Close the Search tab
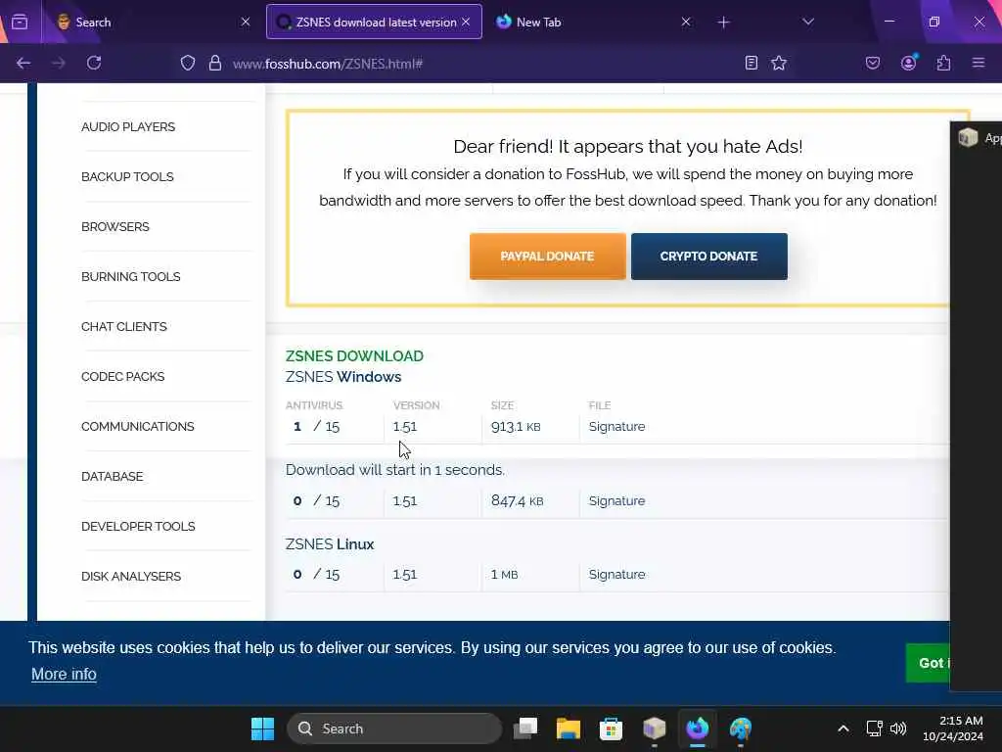The height and width of the screenshot is (752, 1002). [x=246, y=22]
